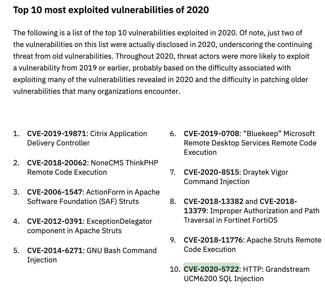This screenshot has height=297, width=325.
Task: Click the text 'Citrix Application'
Action: point(118,134)
